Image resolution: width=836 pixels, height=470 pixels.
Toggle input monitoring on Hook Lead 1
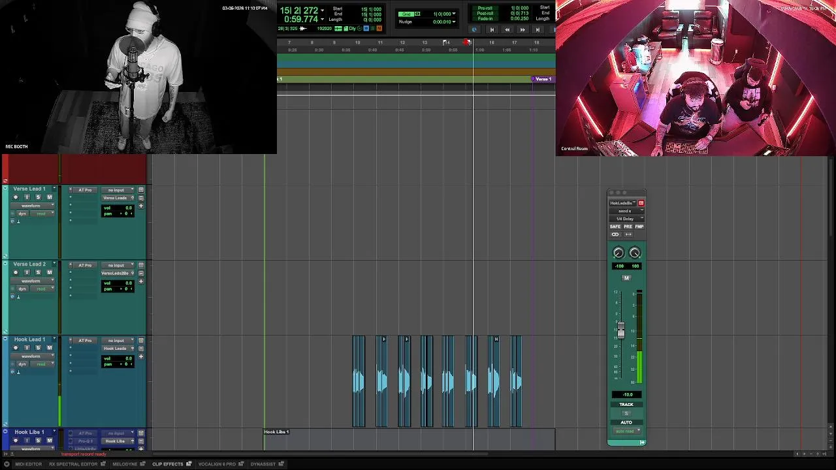click(27, 348)
